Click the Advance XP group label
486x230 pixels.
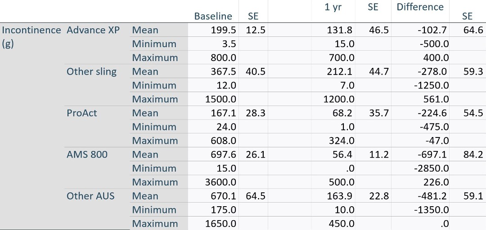click(x=93, y=30)
